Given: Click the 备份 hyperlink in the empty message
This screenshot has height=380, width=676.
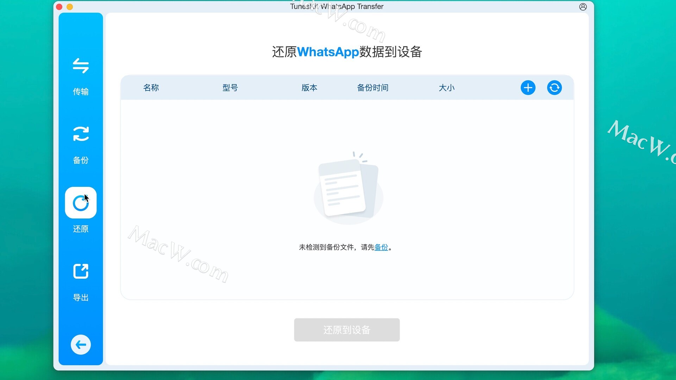Looking at the screenshot, I should click(381, 247).
